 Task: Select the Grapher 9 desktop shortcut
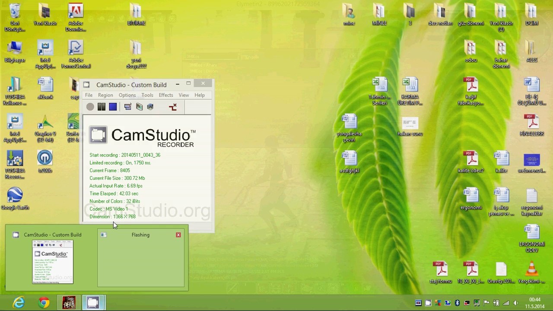coord(45,128)
